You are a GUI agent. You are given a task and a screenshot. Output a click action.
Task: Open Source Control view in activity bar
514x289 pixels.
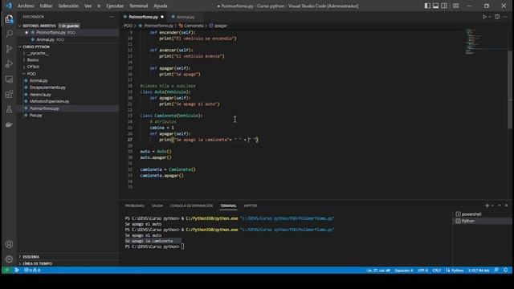(9, 49)
